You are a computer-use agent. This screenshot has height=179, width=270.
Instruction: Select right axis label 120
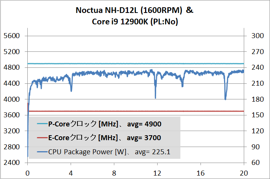point(257,131)
